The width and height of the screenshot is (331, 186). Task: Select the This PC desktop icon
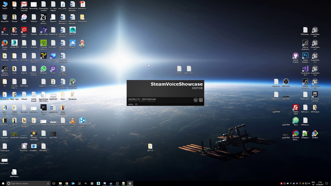(5, 5)
